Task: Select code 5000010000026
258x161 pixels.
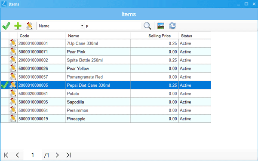Action: (41, 69)
